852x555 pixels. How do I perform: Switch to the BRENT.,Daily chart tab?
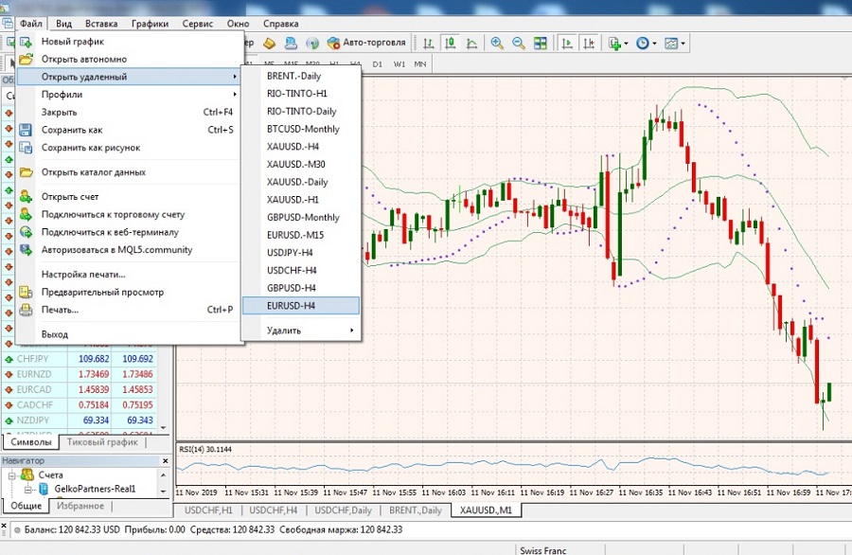click(x=416, y=510)
